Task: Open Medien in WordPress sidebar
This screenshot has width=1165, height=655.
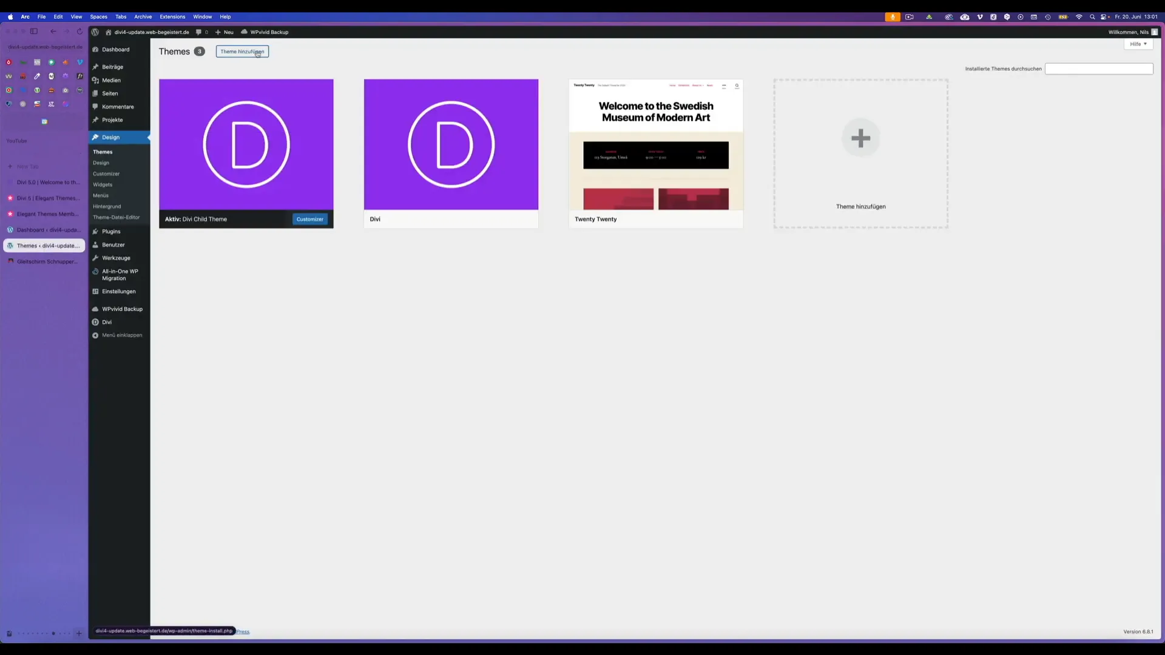Action: click(x=120, y=80)
